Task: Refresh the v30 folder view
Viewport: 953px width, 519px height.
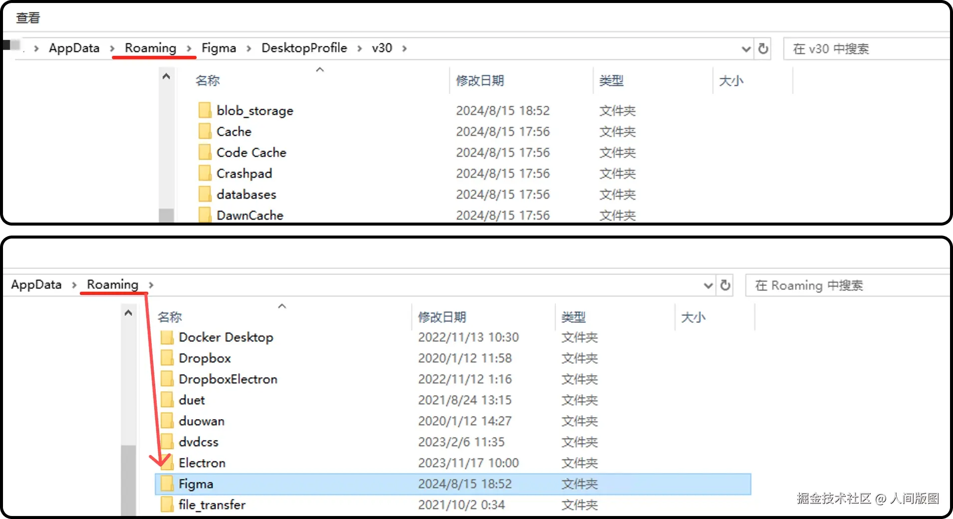Action: tap(763, 48)
